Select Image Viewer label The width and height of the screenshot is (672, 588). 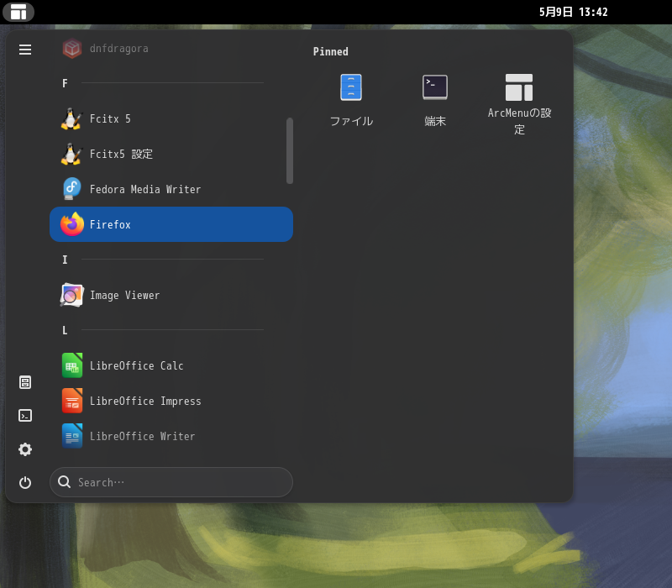tap(124, 296)
